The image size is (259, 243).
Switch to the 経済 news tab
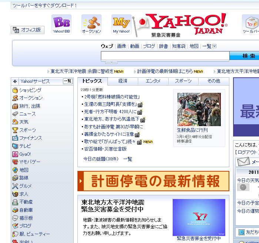[x=123, y=81]
